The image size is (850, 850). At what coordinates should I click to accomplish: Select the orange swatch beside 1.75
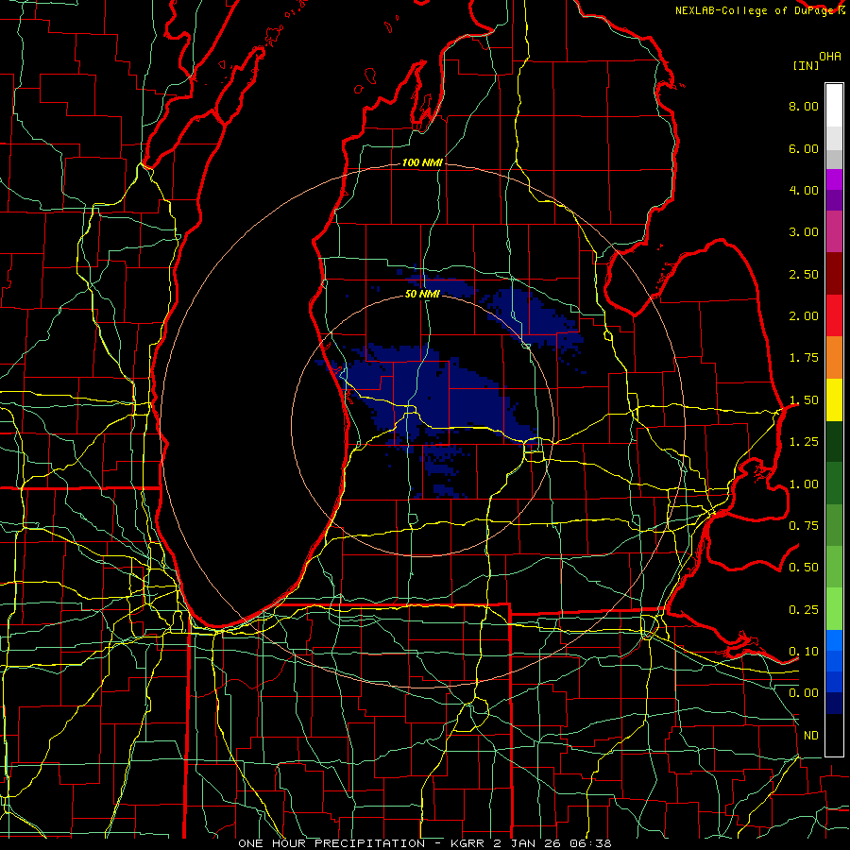pyautogui.click(x=834, y=358)
